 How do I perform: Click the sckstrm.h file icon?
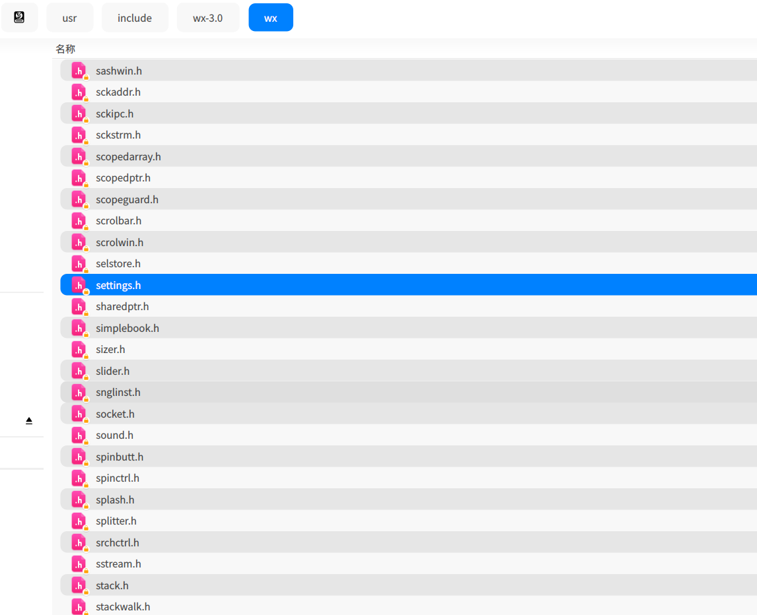[79, 135]
